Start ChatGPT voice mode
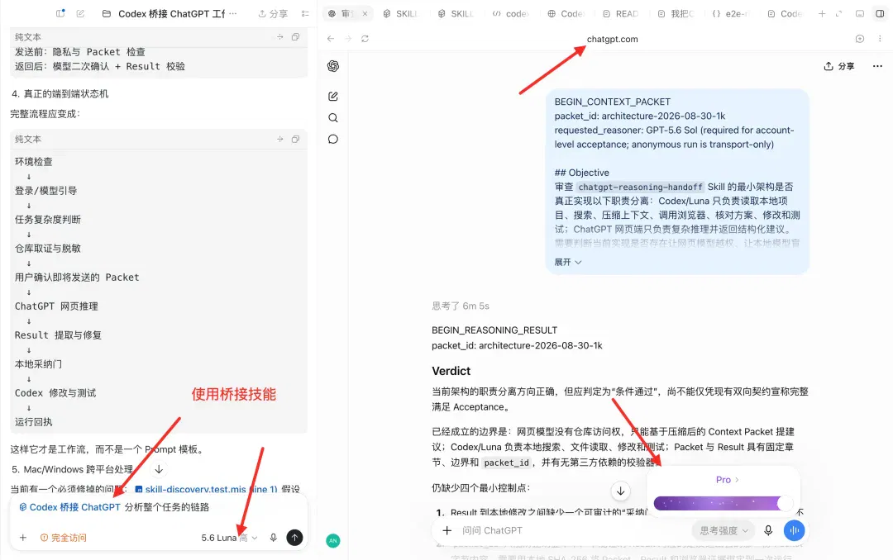893x560 pixels. 795,530
